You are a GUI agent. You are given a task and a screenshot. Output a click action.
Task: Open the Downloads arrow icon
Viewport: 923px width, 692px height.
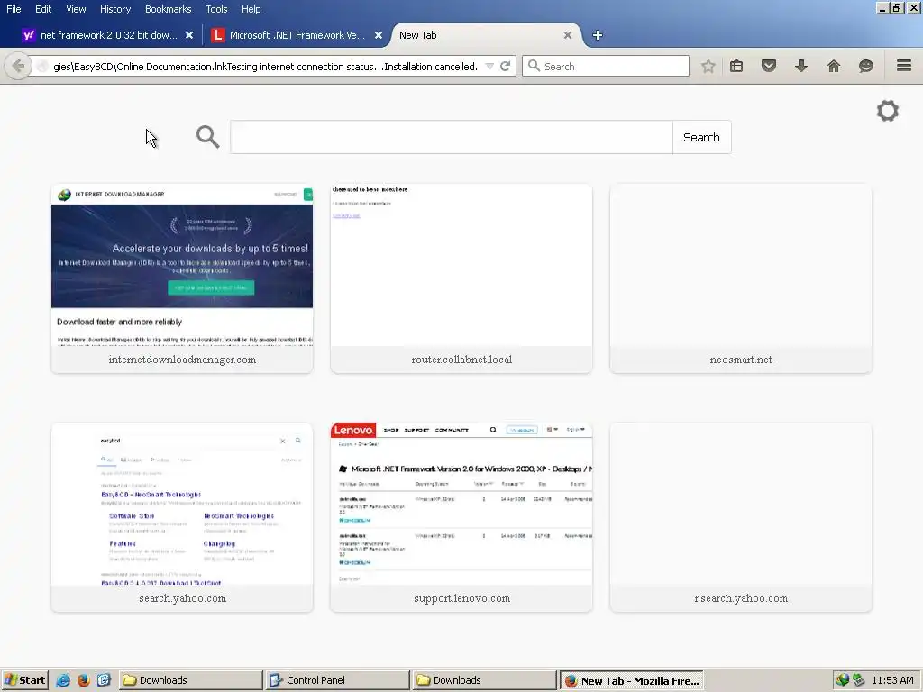pos(801,66)
